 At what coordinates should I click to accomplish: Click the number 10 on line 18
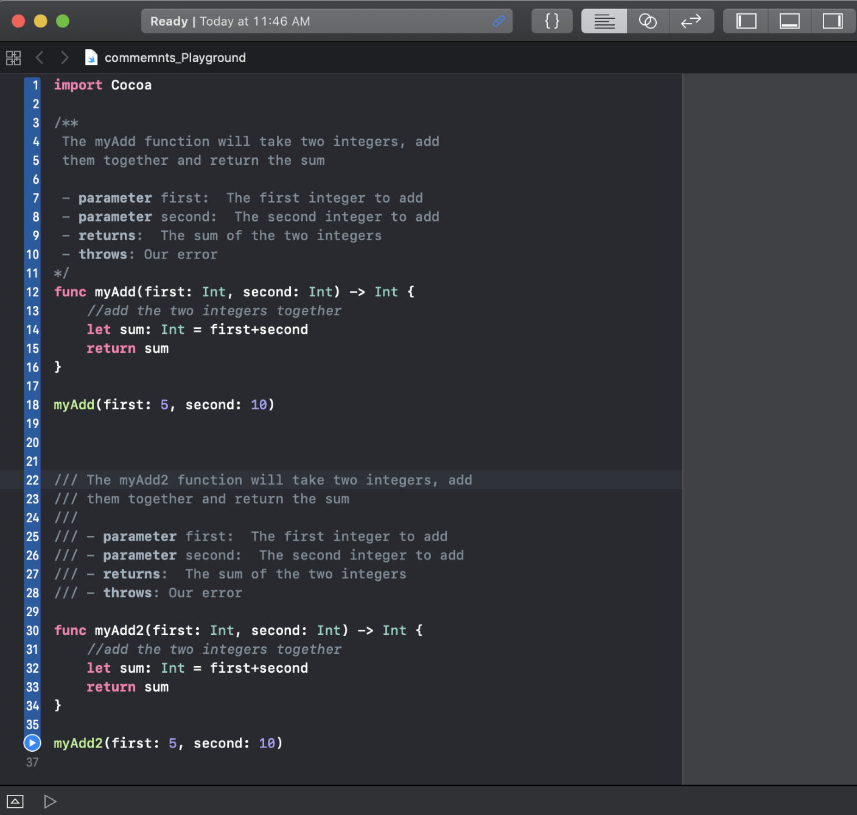259,405
